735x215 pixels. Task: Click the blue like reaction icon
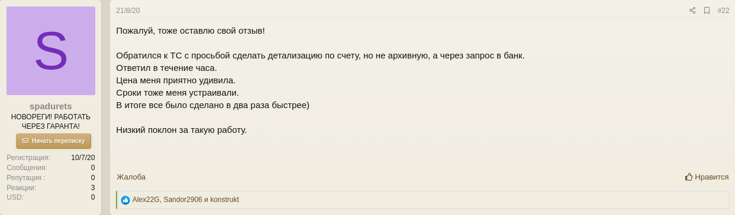pos(125,200)
